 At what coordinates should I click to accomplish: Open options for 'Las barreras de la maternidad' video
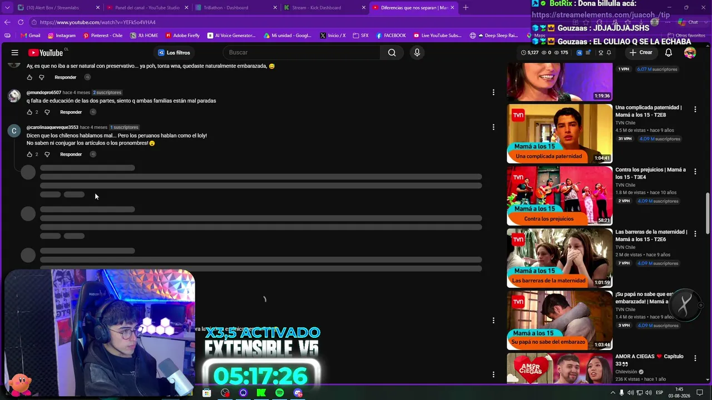695,234
